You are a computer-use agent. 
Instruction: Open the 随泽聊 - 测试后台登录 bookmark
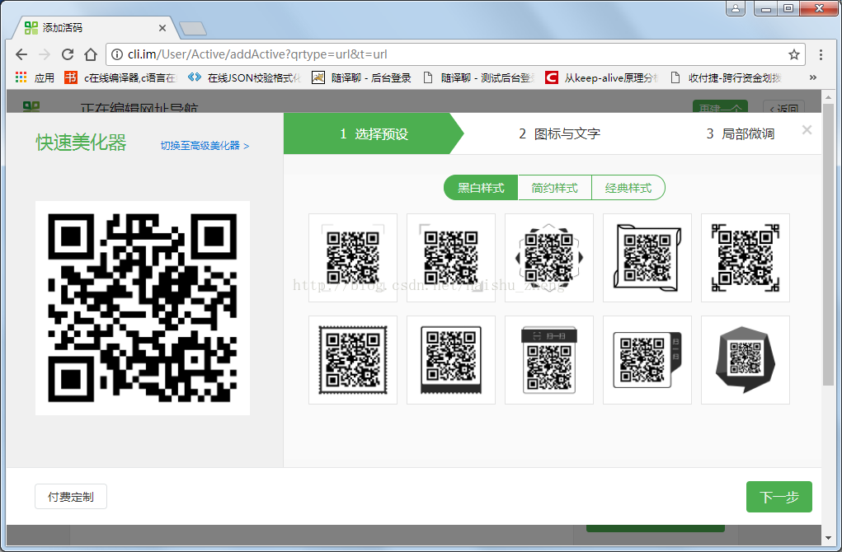(x=478, y=77)
